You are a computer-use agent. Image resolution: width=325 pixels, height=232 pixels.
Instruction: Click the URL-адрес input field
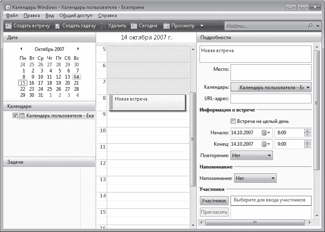tap(271, 98)
